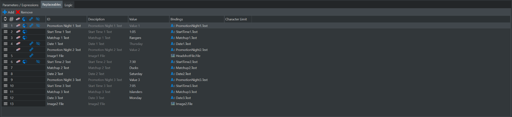Viewport: 512px width, 117px height.
Task: Open the Parameters / Expressions tab
Action: click(20, 5)
